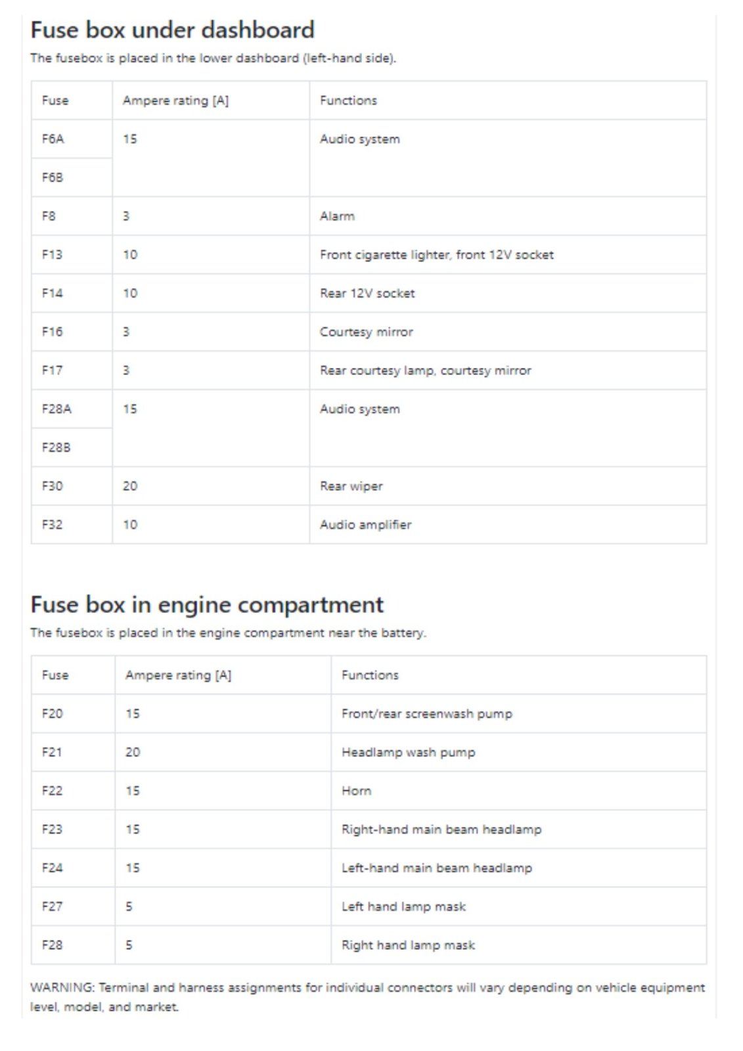The image size is (743, 1051).
Task: Select 'Rear courtesy lamp, courtesy mirror' cell
Action: 508,370
